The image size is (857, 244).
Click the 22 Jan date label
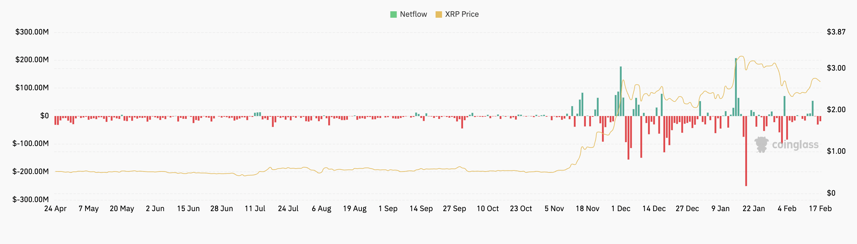point(754,209)
